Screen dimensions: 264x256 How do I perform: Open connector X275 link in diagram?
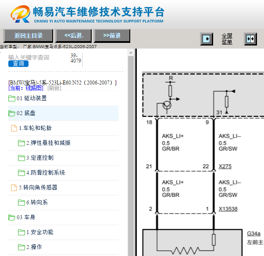pyautogui.click(x=225, y=166)
